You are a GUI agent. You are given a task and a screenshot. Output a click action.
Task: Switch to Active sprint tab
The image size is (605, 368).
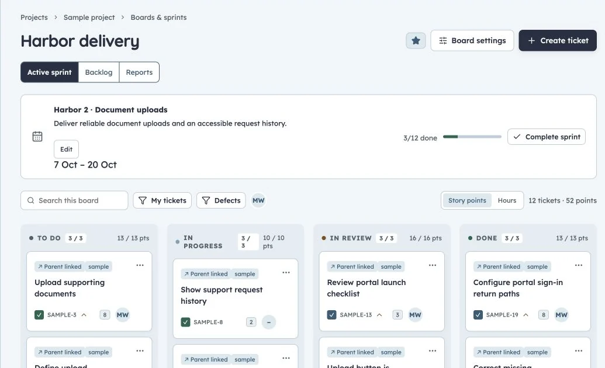click(x=49, y=72)
